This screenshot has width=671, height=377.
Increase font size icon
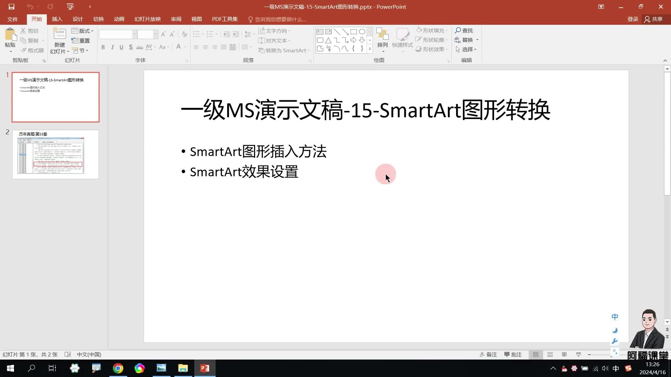pyautogui.click(x=163, y=34)
